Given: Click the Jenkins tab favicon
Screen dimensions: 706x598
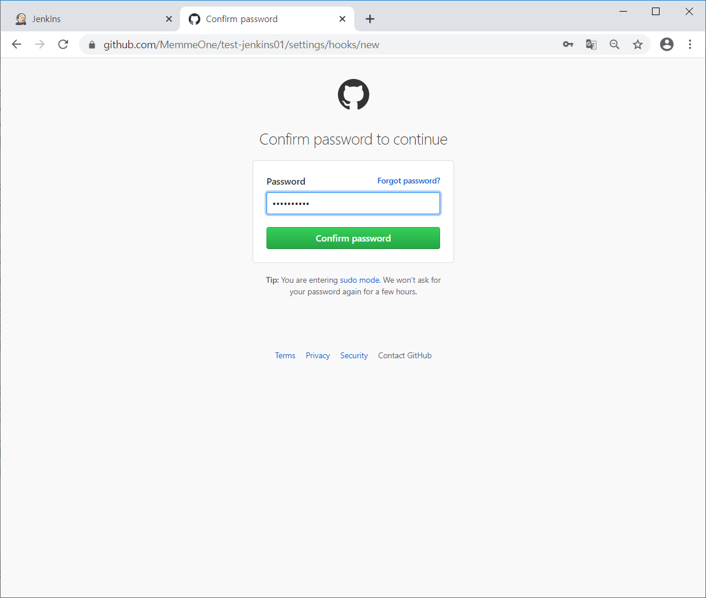Looking at the screenshot, I should point(21,19).
